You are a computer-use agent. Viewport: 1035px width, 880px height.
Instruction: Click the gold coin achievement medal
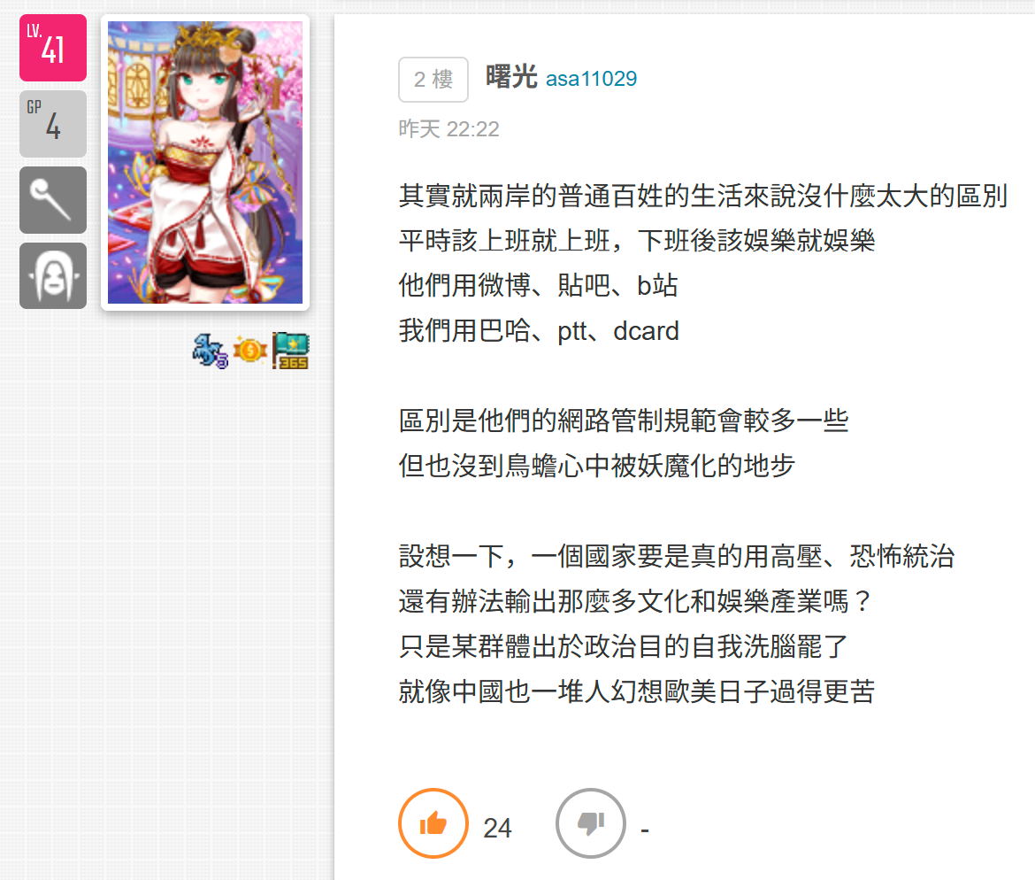pos(250,351)
